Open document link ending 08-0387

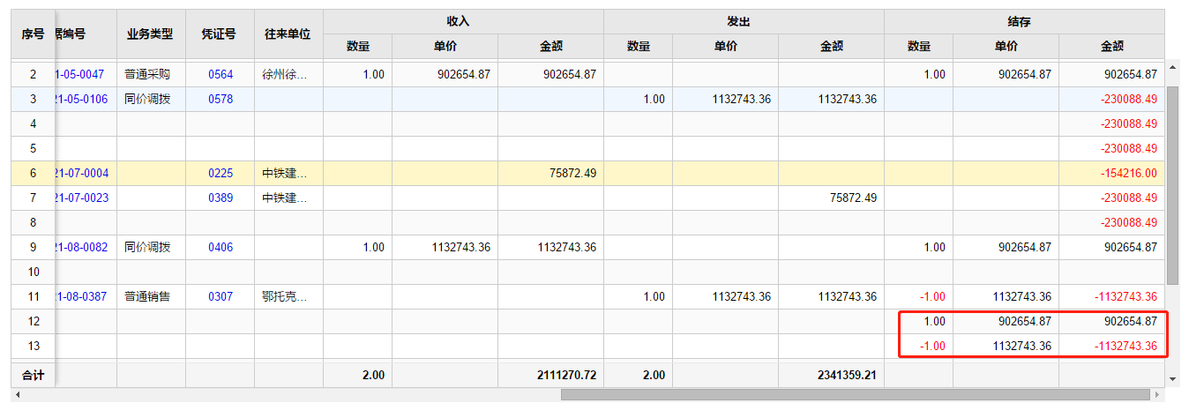81,297
